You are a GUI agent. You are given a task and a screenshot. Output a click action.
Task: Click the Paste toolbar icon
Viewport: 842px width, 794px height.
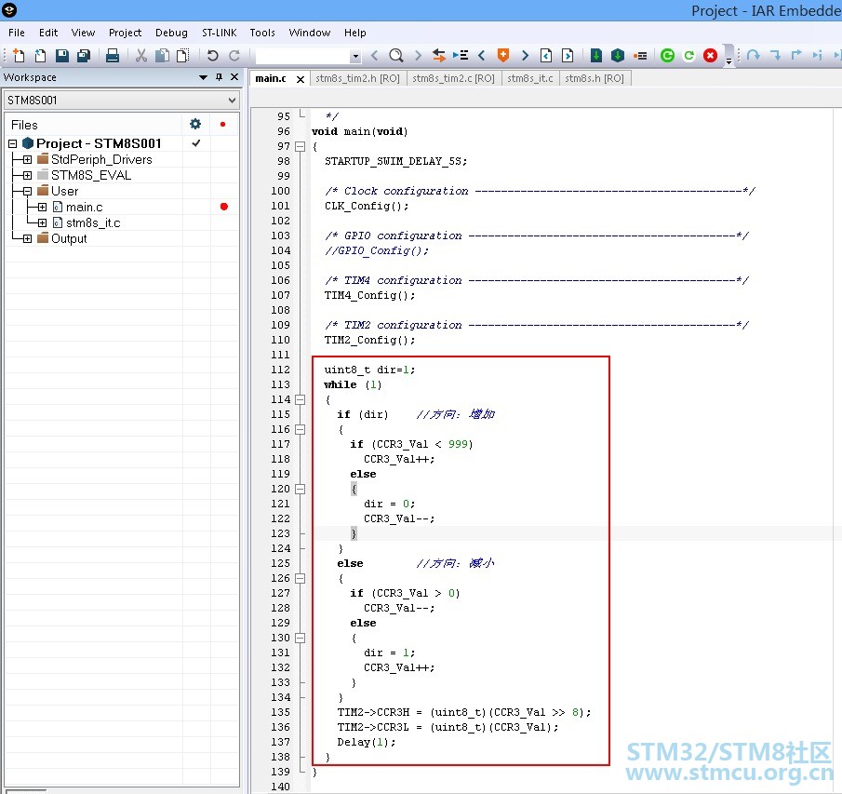point(183,55)
